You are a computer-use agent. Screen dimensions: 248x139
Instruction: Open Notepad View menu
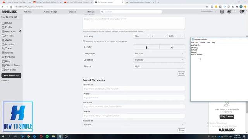pyautogui.click(x=208, y=42)
